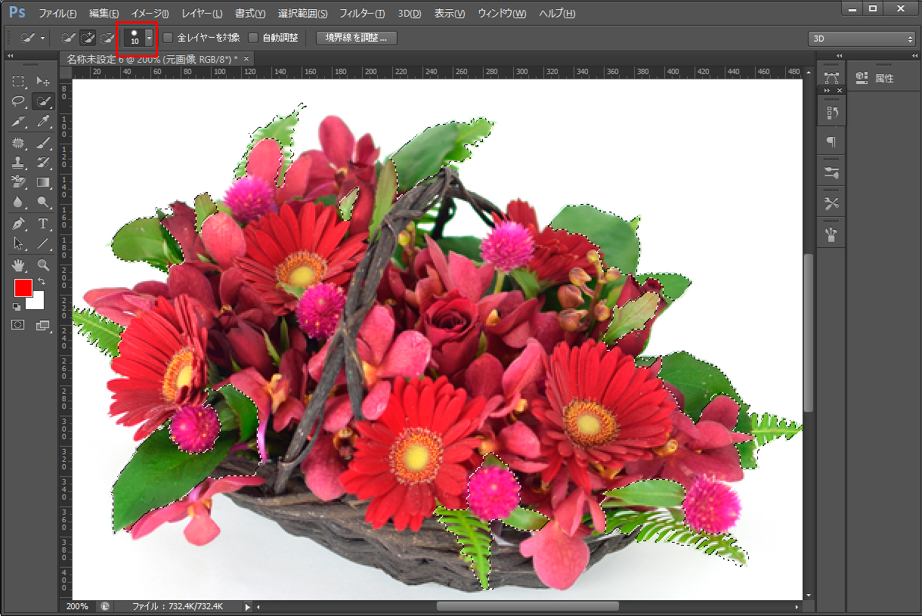The height and width of the screenshot is (616, 922).
Task: Select the Eyedropper tool in the toolbox
Action: 43,121
